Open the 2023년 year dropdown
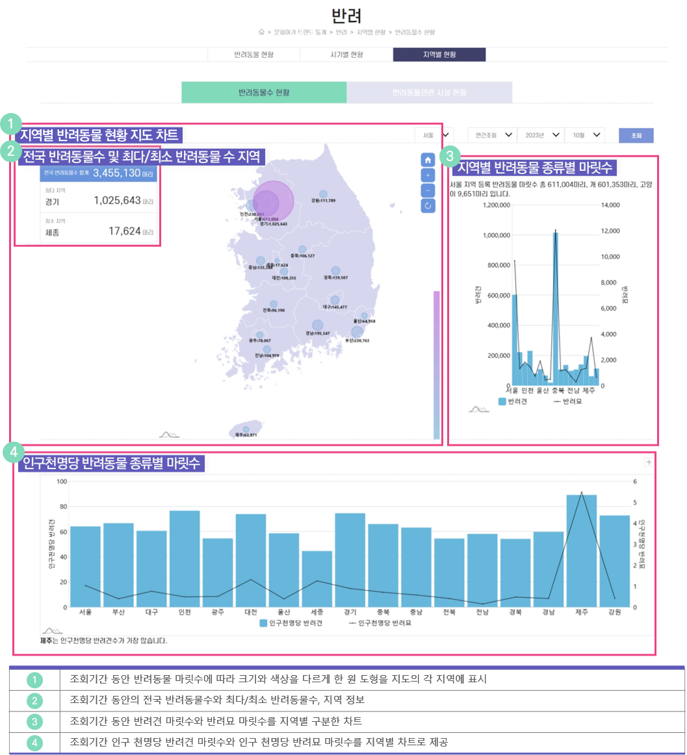 pos(539,135)
